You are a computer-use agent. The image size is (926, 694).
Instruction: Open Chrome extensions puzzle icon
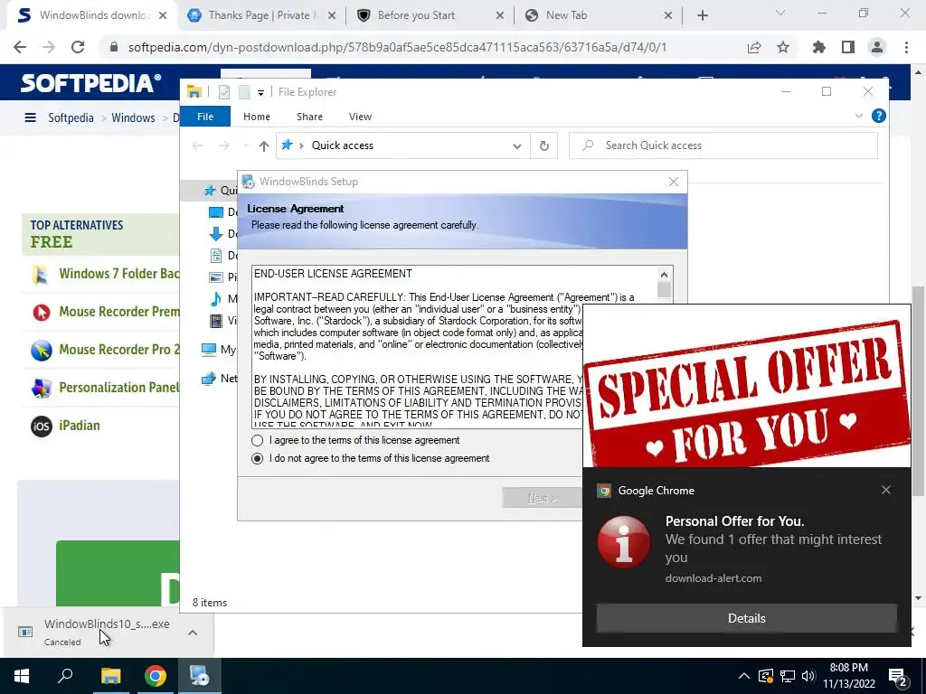click(819, 47)
